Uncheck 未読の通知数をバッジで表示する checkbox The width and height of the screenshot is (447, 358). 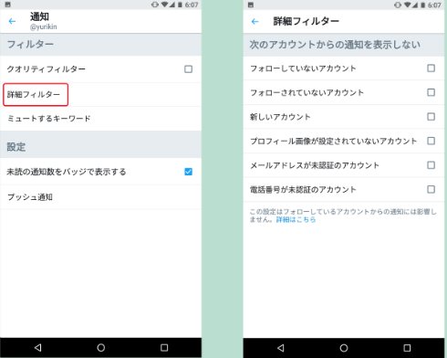point(188,172)
